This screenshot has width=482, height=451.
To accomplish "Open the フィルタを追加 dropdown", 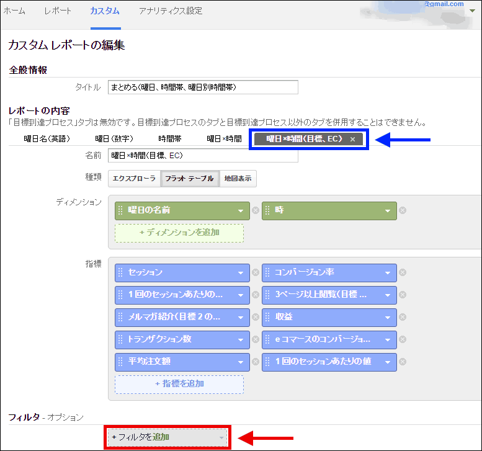I will (167, 437).
